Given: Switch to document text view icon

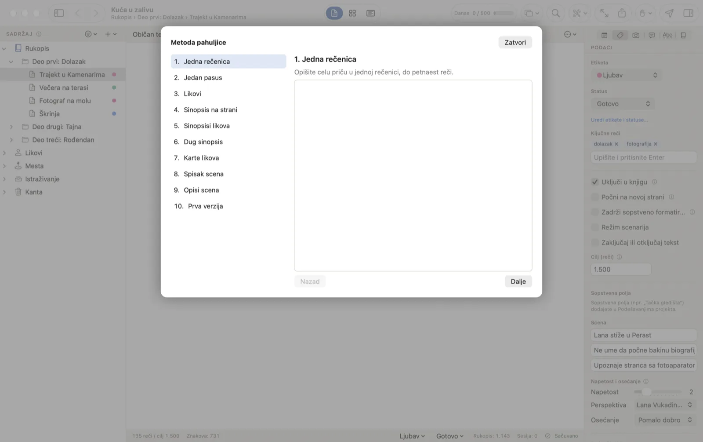Looking at the screenshot, I should coord(334,13).
